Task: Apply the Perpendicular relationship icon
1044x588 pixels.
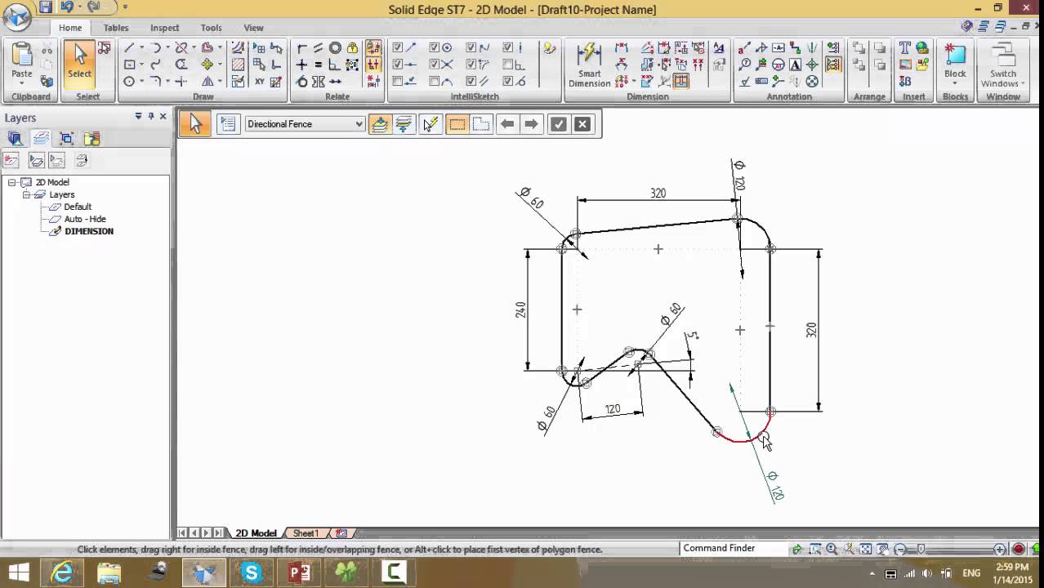Action: click(335, 64)
